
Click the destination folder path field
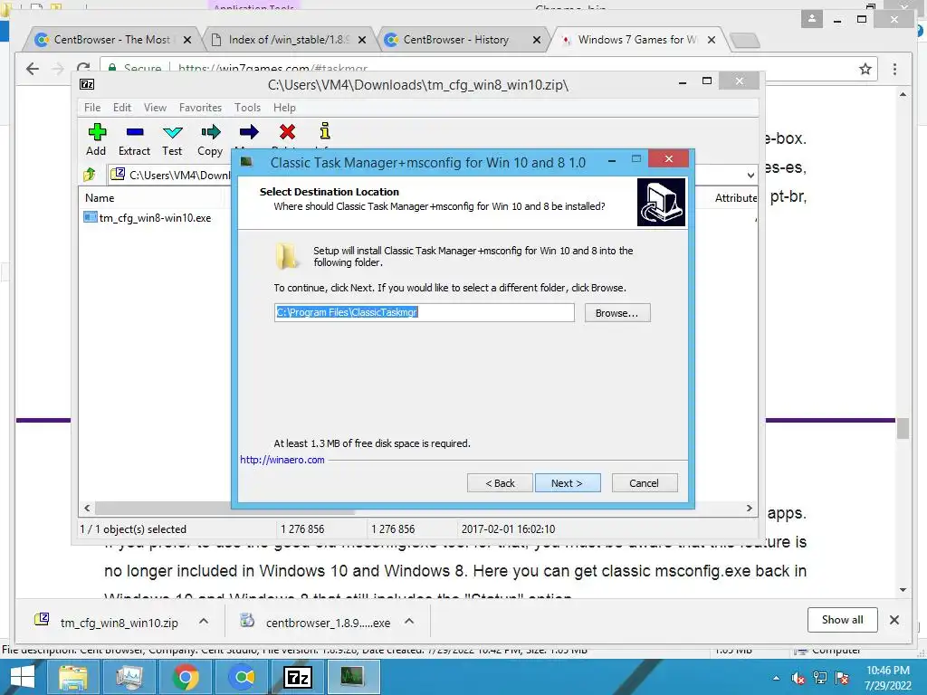(424, 312)
